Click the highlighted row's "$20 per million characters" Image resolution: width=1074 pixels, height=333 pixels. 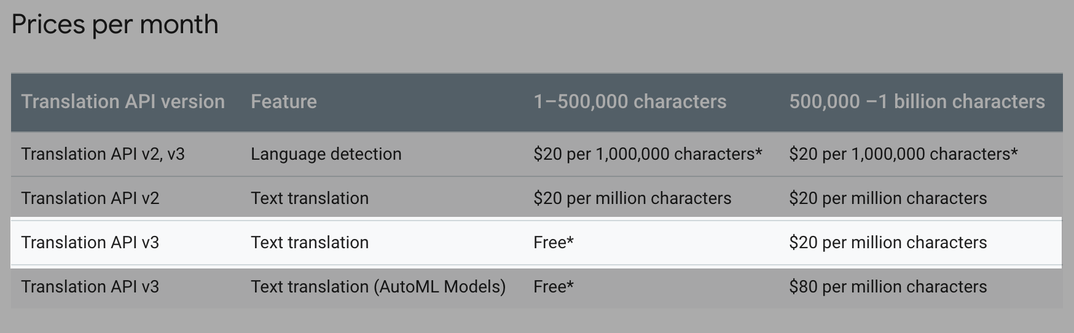coord(888,242)
